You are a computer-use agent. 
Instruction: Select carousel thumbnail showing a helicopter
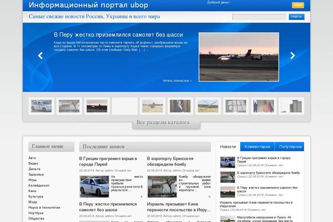point(208,106)
